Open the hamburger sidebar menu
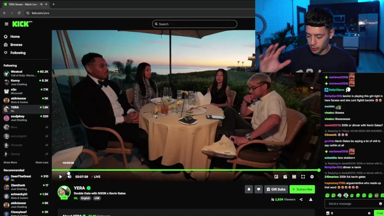The height and width of the screenshot is (216, 384). click(6, 24)
